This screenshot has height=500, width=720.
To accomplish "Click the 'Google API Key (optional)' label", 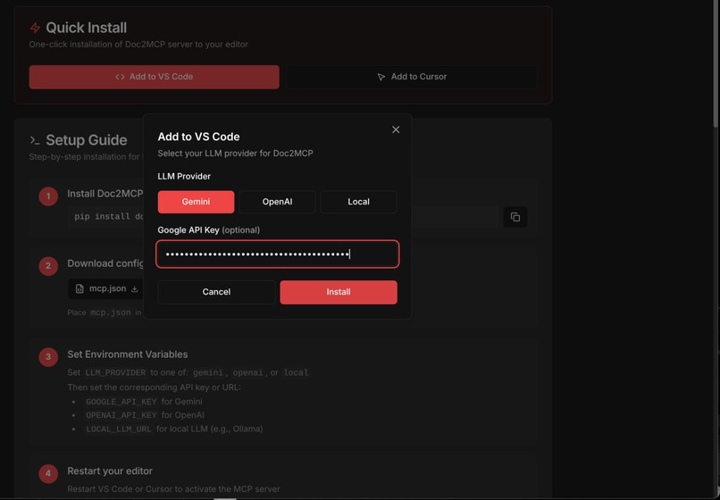I will click(209, 230).
